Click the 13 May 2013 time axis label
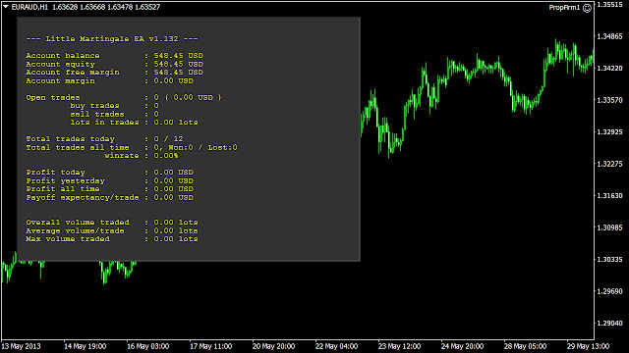629x353 pixels. [x=21, y=346]
